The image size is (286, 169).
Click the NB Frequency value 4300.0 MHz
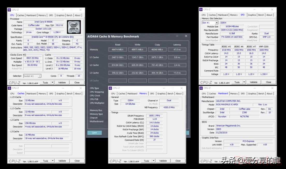click(x=169, y=108)
